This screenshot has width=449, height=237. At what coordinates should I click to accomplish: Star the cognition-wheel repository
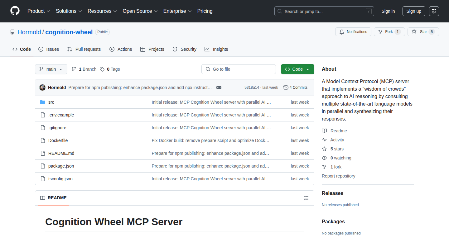coord(423,32)
